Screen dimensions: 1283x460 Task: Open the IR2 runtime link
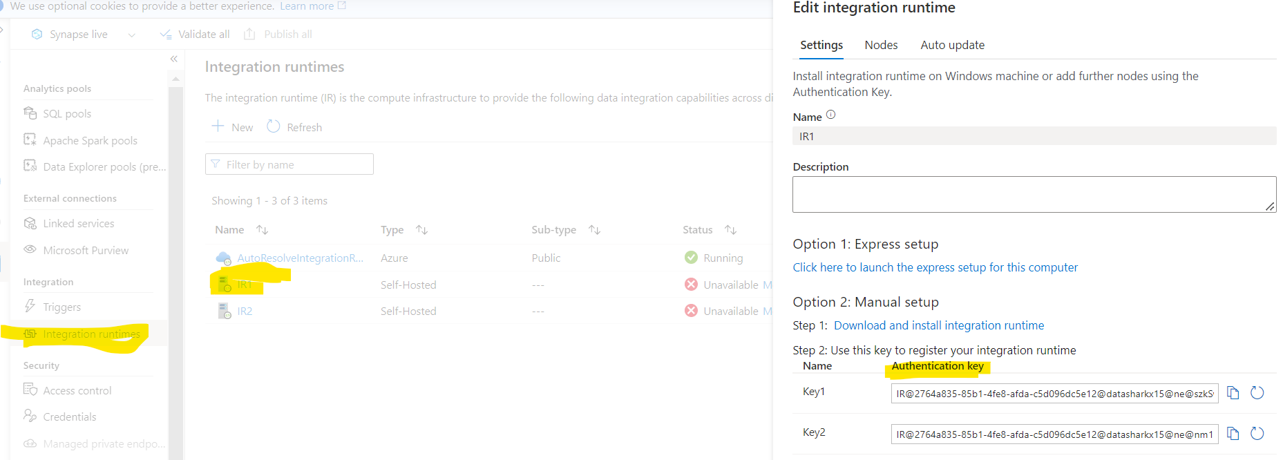[245, 311]
